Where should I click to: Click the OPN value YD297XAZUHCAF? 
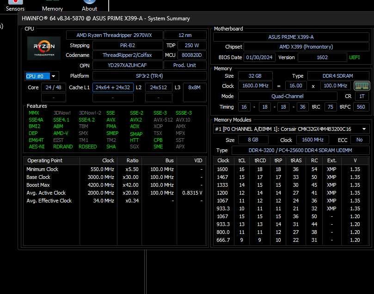coord(128,65)
